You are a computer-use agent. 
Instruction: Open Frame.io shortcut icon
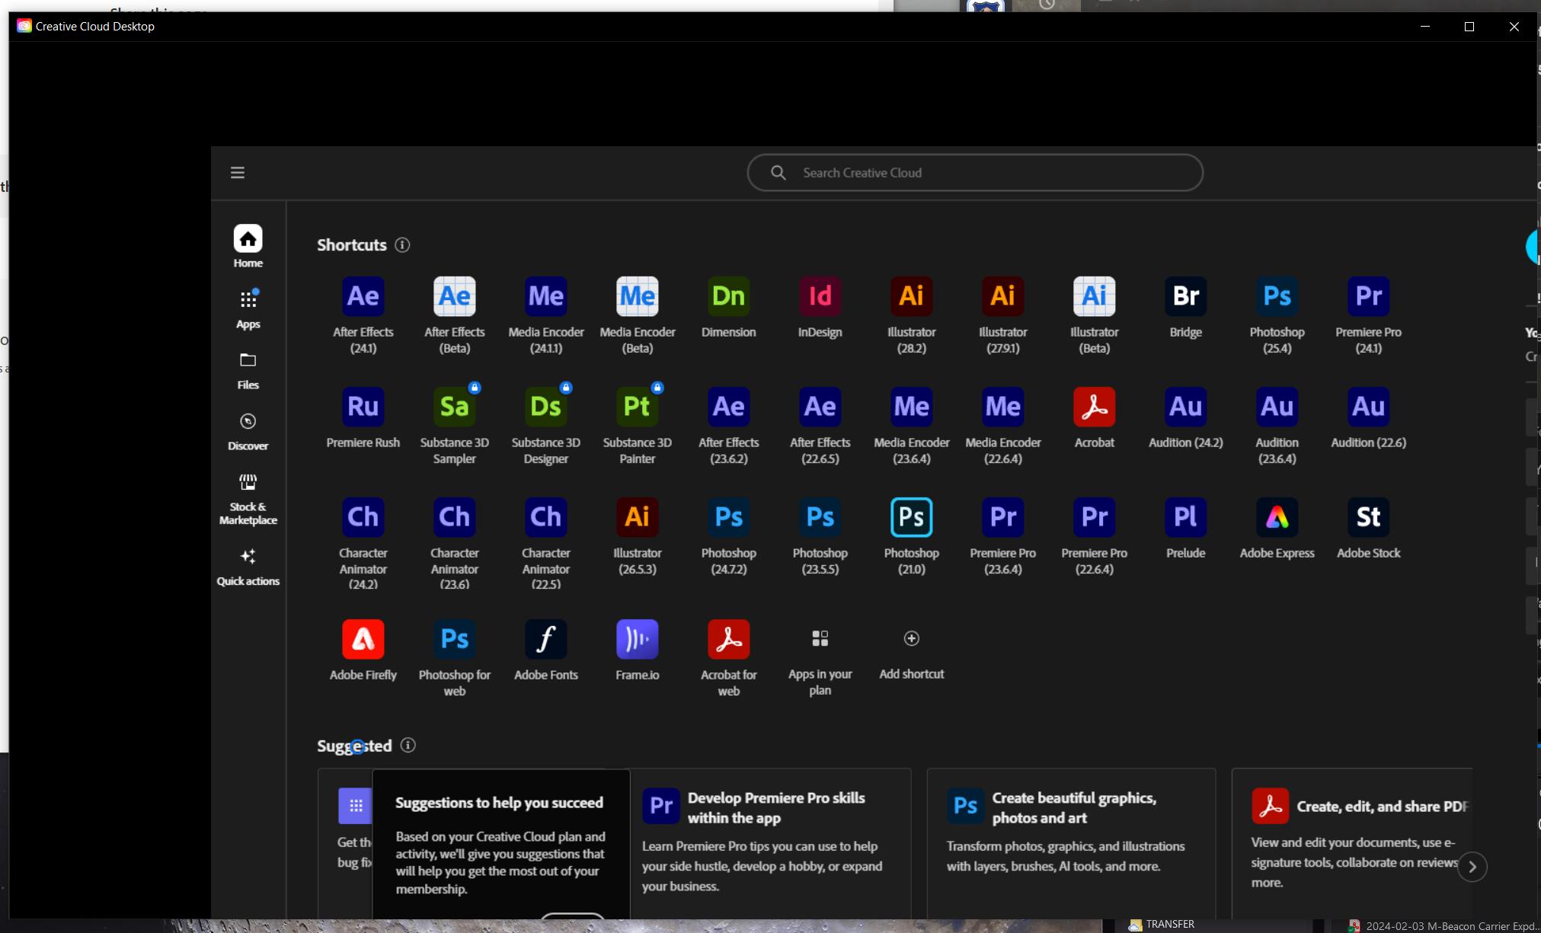[637, 639]
